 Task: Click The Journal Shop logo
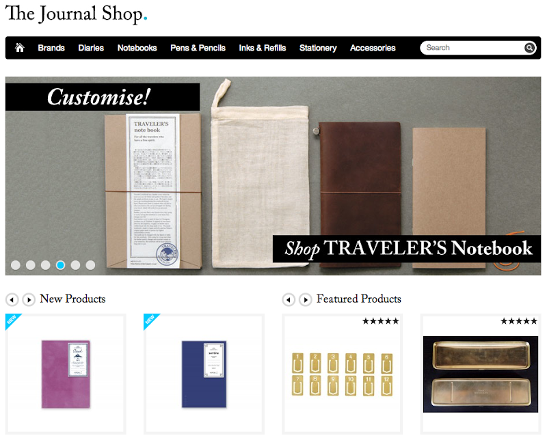[76, 14]
